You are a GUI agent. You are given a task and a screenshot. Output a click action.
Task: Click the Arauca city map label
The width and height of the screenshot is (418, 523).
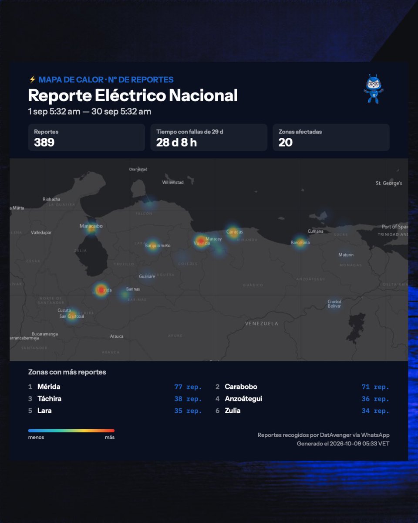(x=117, y=336)
